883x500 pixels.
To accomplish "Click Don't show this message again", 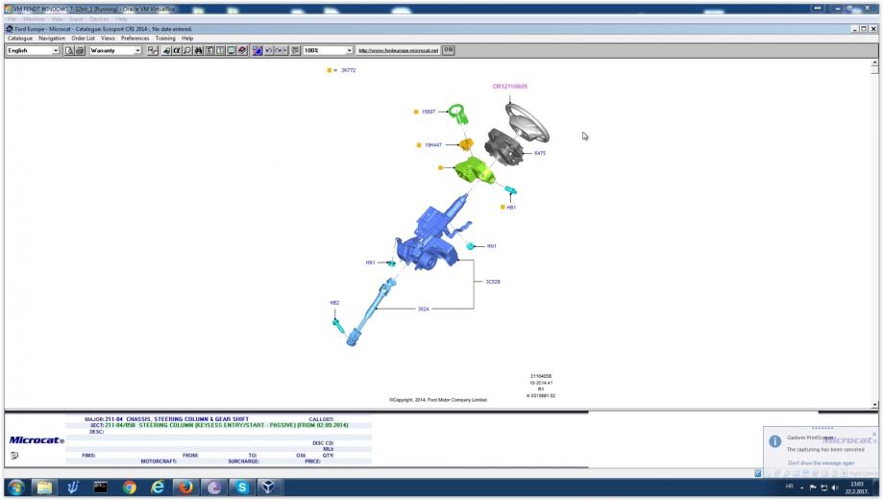I will (821, 463).
